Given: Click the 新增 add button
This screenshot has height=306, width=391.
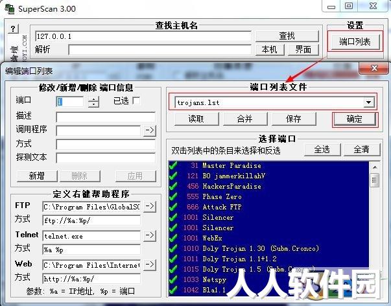Looking at the screenshot, I should tap(37, 176).
